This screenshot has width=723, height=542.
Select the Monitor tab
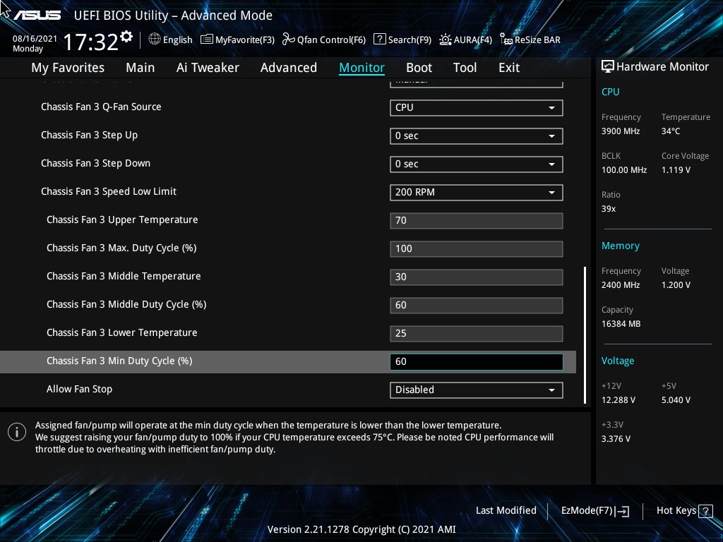click(362, 68)
